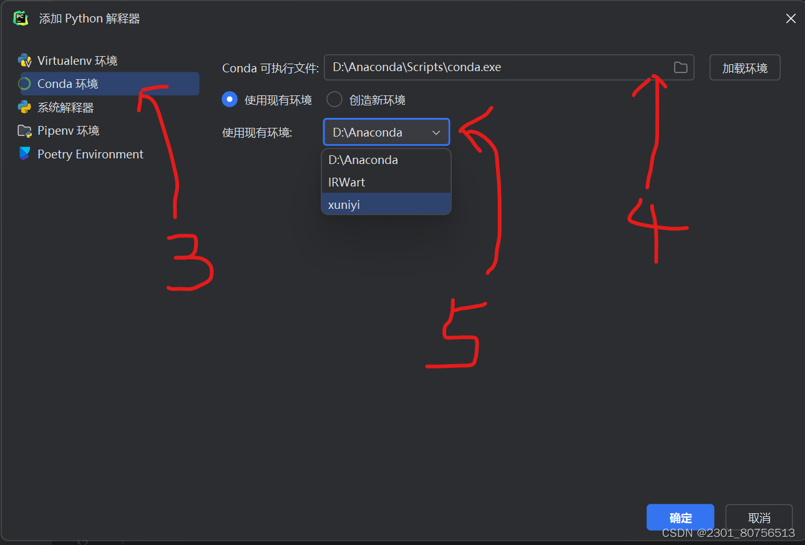The image size is (805, 545).
Task: Select Pipenv 环境 in the sidebar
Action: coord(69,131)
